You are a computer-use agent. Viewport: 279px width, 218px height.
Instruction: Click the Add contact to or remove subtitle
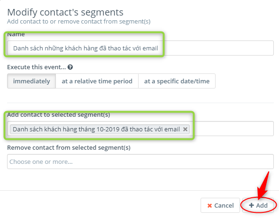pos(79,21)
